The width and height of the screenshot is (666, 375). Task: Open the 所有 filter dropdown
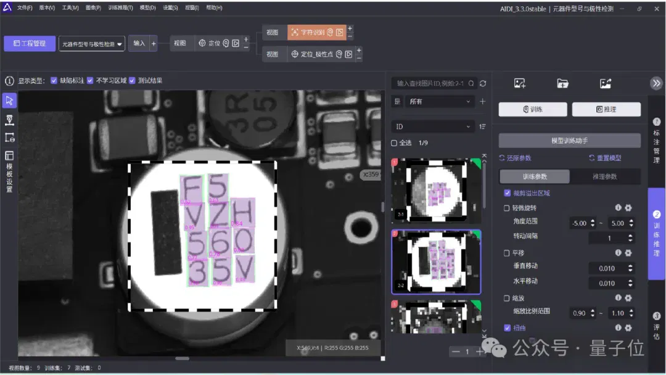pyautogui.click(x=440, y=102)
